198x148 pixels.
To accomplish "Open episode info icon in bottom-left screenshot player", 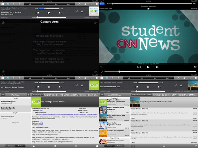I will 77,85.
